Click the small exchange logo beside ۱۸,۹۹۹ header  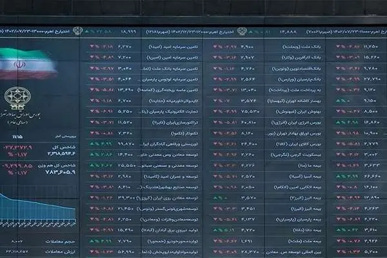click(78, 31)
